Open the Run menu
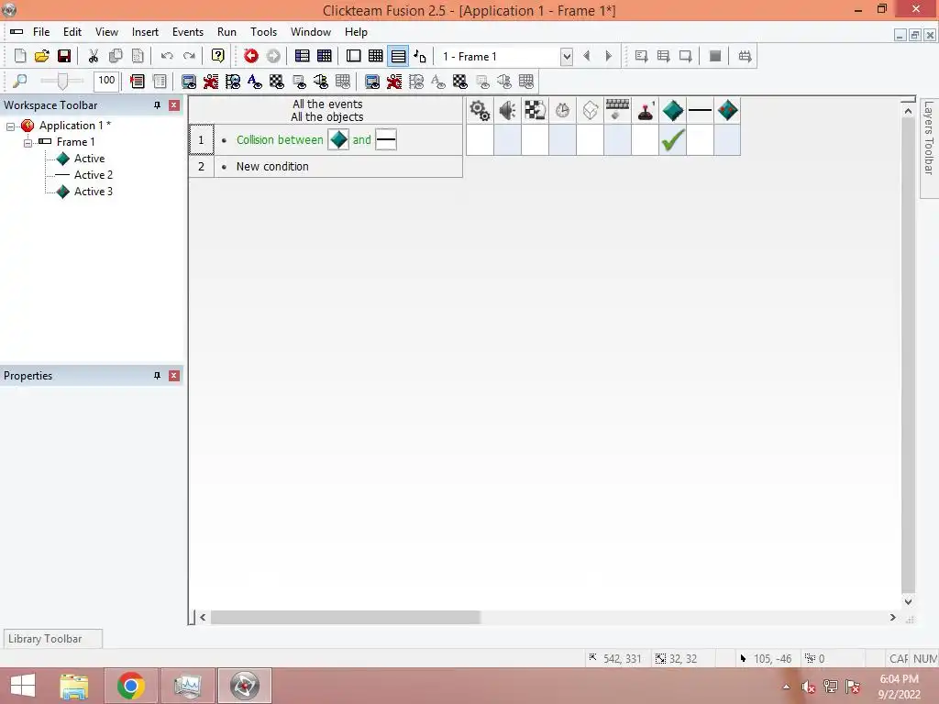The width and height of the screenshot is (939, 704). click(x=227, y=32)
